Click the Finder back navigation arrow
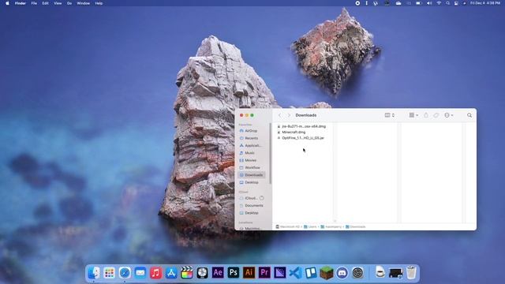This screenshot has height=284, width=505. (280, 115)
